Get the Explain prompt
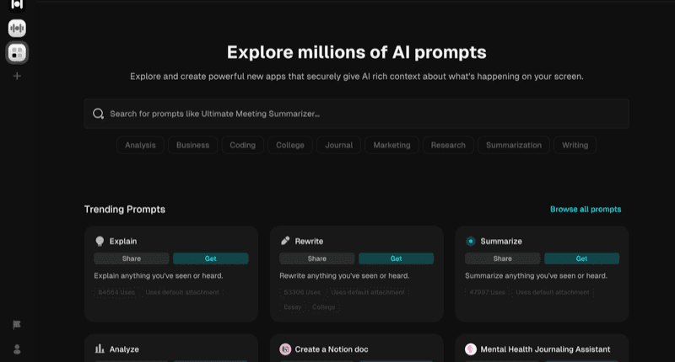This screenshot has width=675, height=362. [x=210, y=258]
